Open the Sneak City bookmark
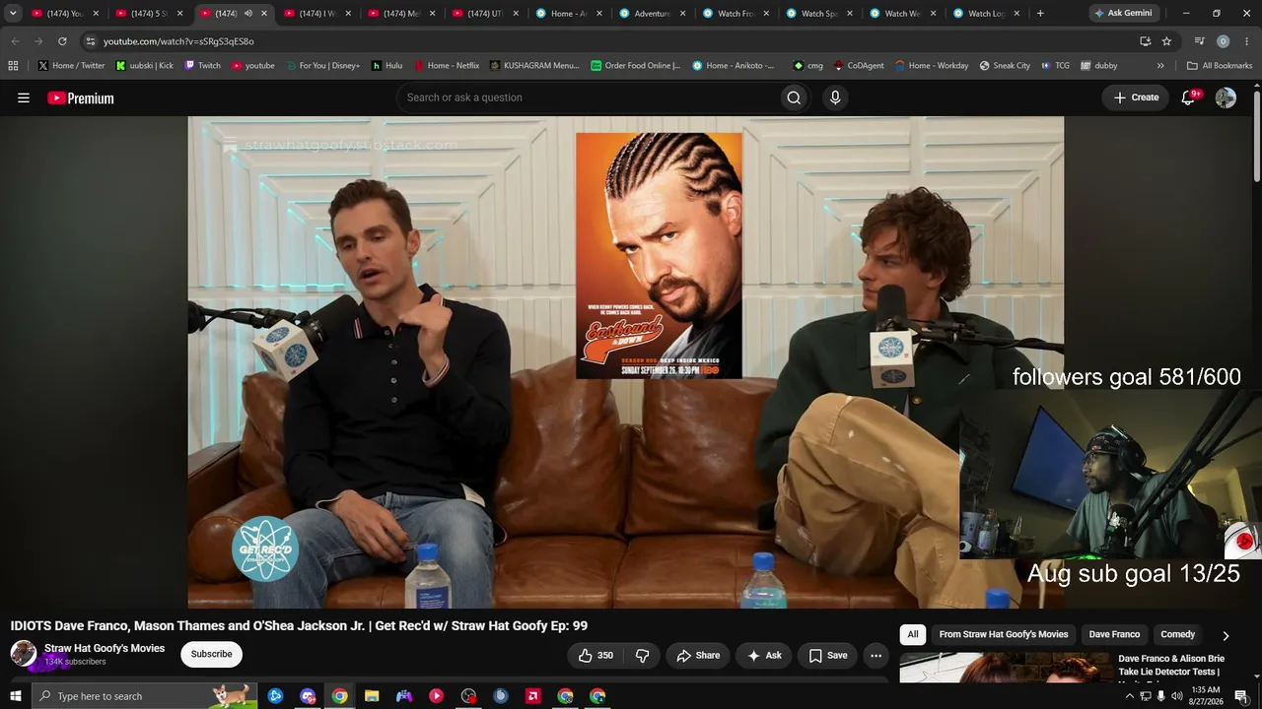 click(x=1005, y=66)
